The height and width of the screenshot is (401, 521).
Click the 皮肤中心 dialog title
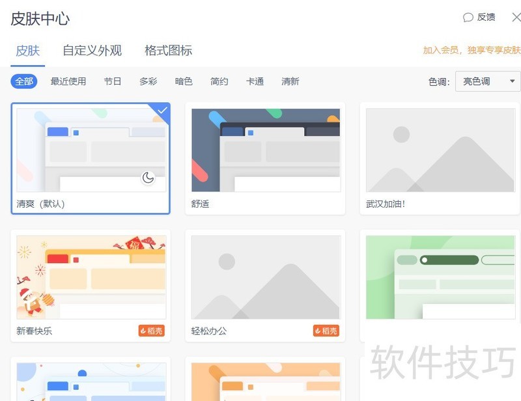coord(40,19)
